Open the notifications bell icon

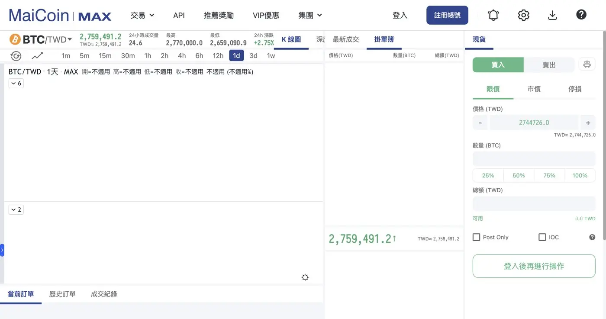(x=493, y=15)
